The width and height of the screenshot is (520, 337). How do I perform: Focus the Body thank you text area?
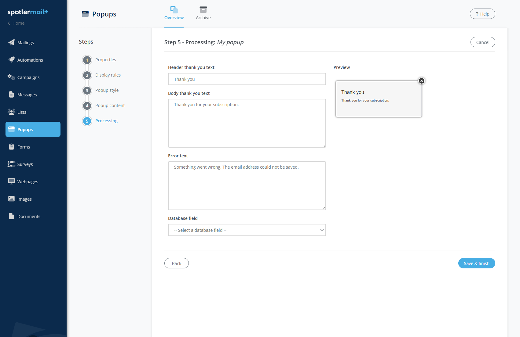pyautogui.click(x=247, y=123)
